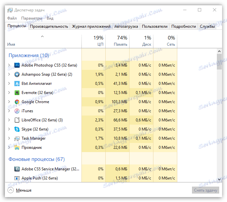Sort by the Сеть column header
Screen dimensions: 227x202
click(x=165, y=41)
